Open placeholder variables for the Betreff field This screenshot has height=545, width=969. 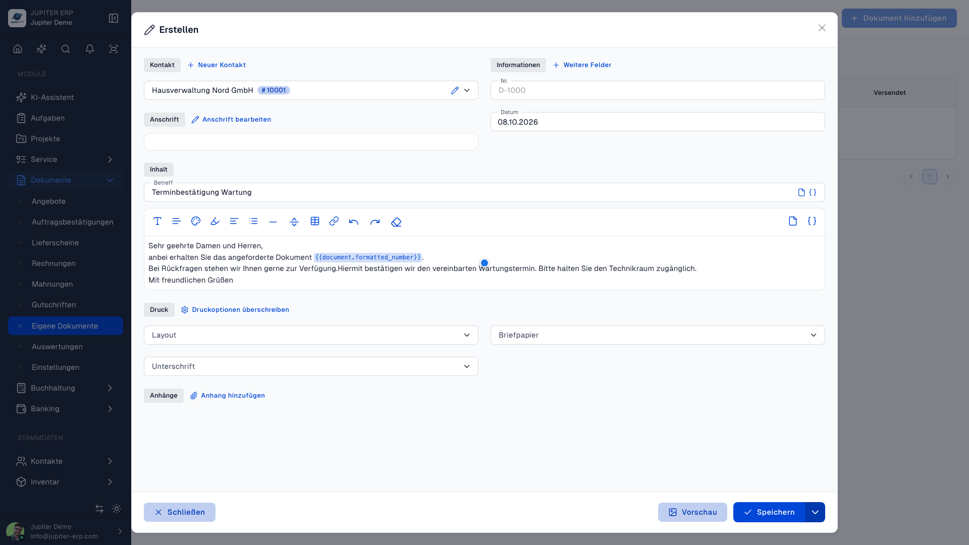[x=813, y=192]
